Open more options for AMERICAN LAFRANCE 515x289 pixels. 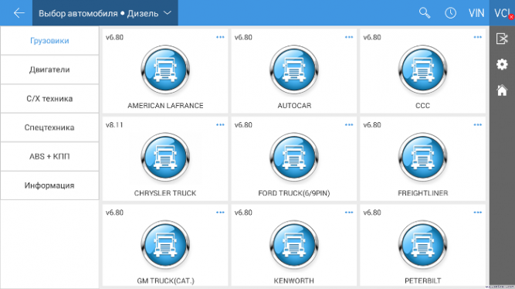pyautogui.click(x=220, y=37)
